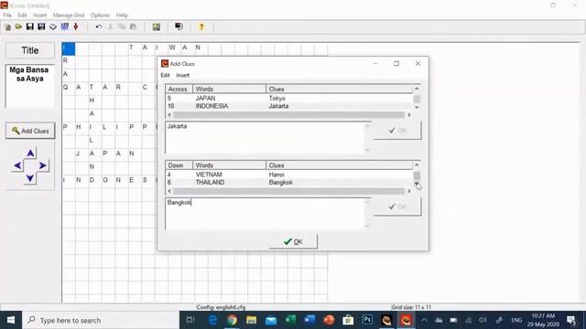Click the Type here to search box

tap(101, 320)
